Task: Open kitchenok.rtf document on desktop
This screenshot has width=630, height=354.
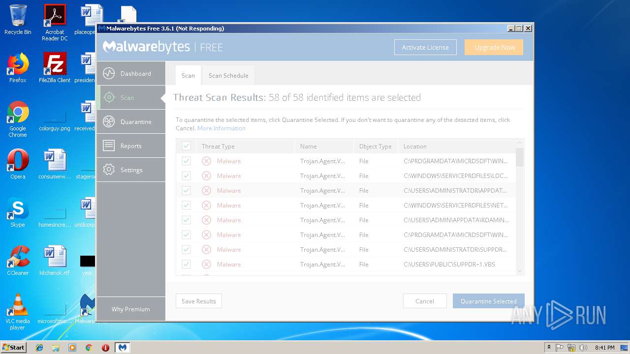Action: click(55, 261)
